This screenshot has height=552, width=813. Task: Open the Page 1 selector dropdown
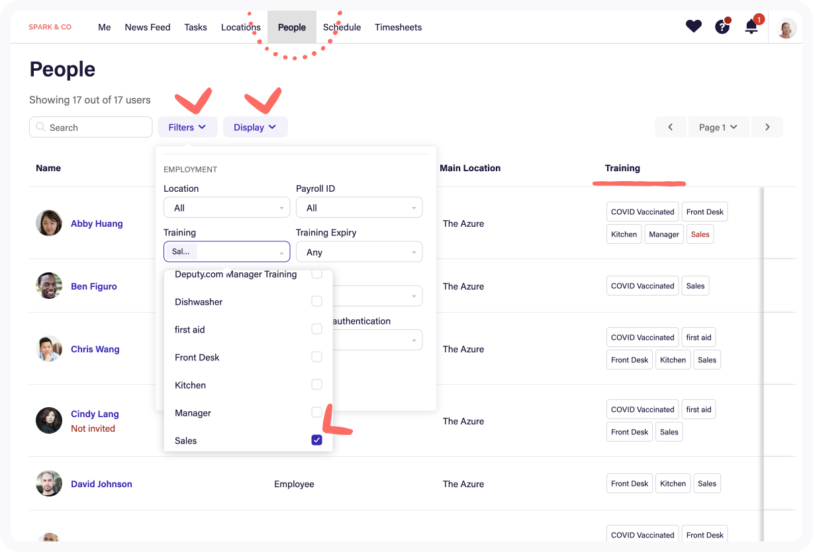(718, 127)
